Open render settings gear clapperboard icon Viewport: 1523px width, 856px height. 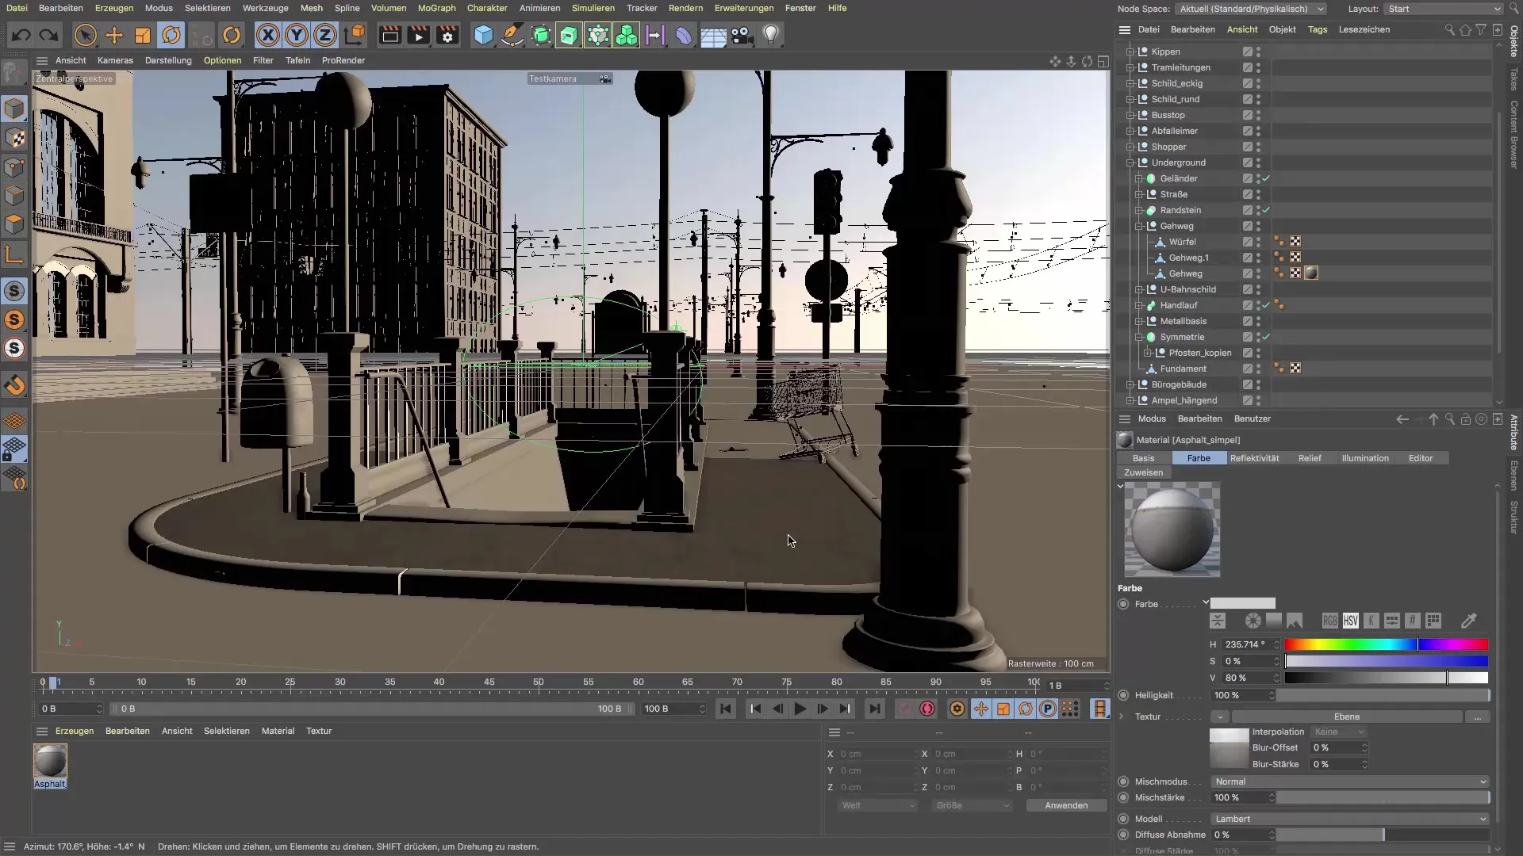447,35
